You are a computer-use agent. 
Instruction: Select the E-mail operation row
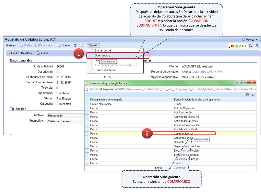(170, 104)
